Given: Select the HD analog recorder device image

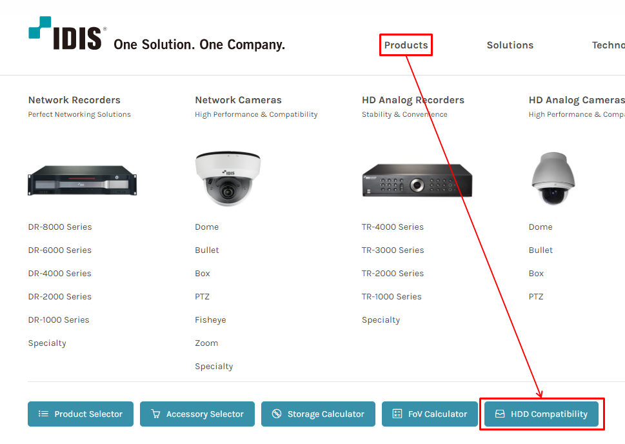Looking at the screenshot, I should pos(417,180).
